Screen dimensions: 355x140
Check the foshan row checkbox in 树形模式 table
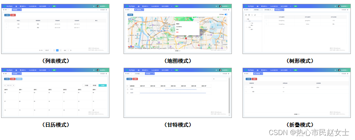266,24
